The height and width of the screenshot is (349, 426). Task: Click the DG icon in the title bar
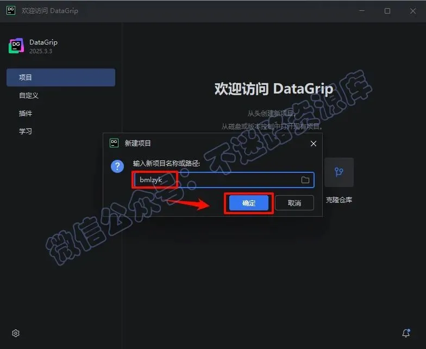pos(11,11)
